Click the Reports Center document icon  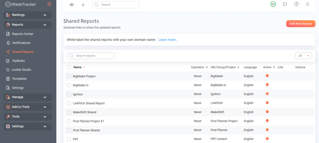coord(8,34)
